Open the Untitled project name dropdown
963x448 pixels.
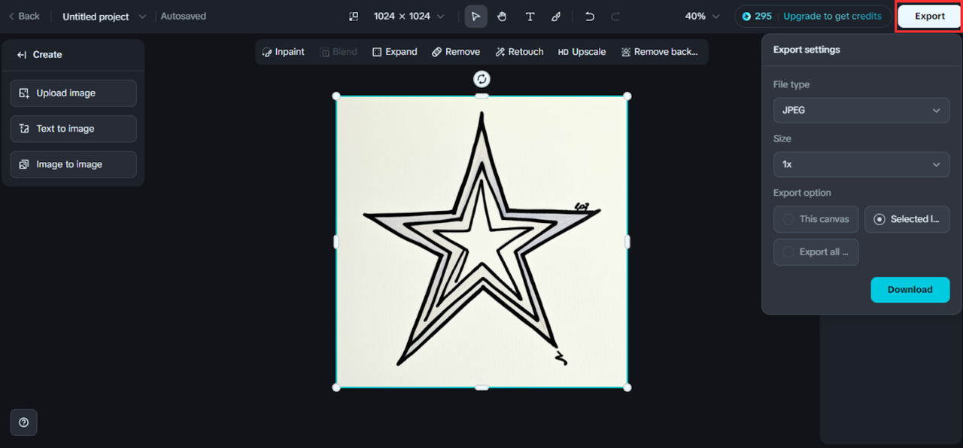(104, 16)
